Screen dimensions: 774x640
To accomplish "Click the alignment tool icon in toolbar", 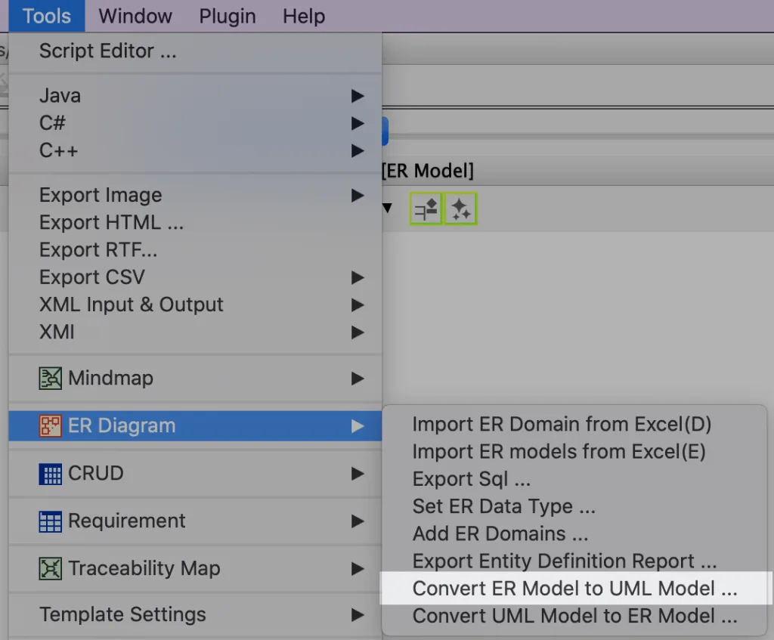I will pyautogui.click(x=426, y=209).
